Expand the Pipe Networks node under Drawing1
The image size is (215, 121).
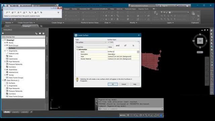(5, 62)
